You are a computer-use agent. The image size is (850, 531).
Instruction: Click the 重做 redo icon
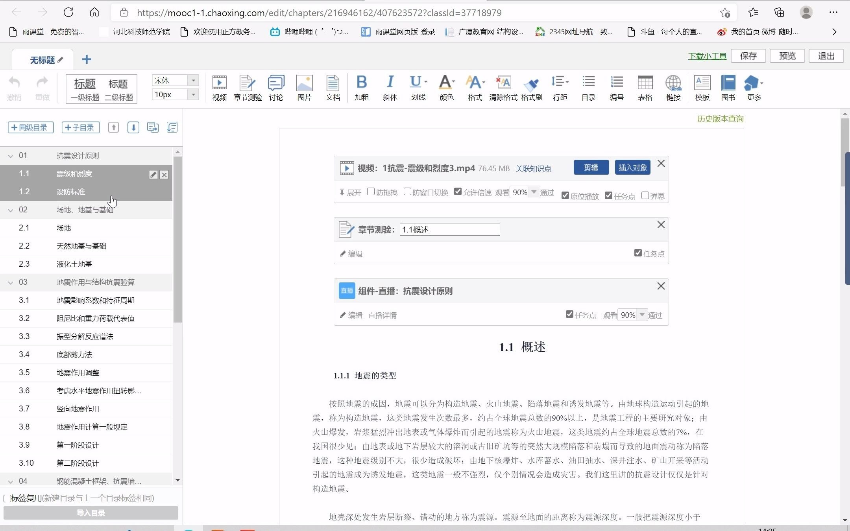[x=42, y=88]
